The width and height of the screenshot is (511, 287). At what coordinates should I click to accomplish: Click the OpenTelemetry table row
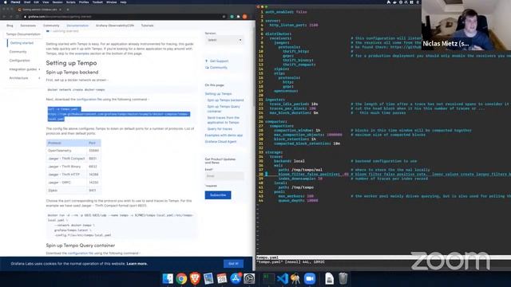pyautogui.click(x=73, y=151)
